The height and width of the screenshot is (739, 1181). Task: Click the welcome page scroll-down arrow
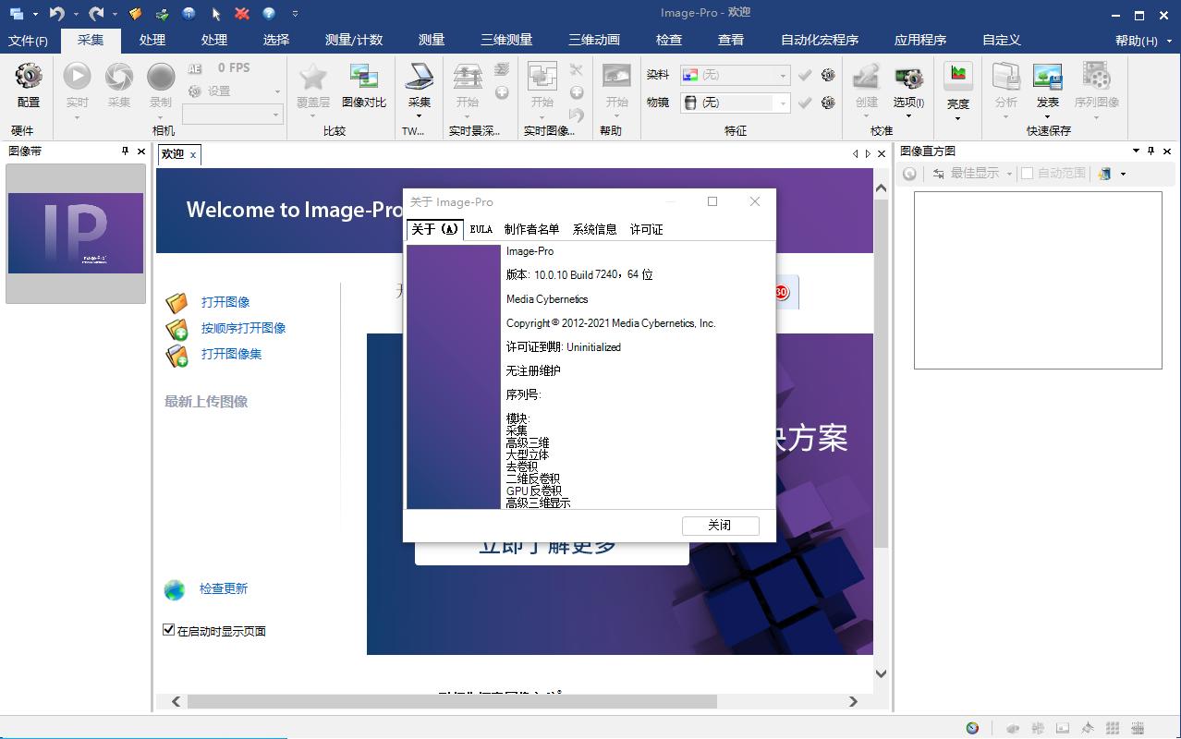click(881, 673)
